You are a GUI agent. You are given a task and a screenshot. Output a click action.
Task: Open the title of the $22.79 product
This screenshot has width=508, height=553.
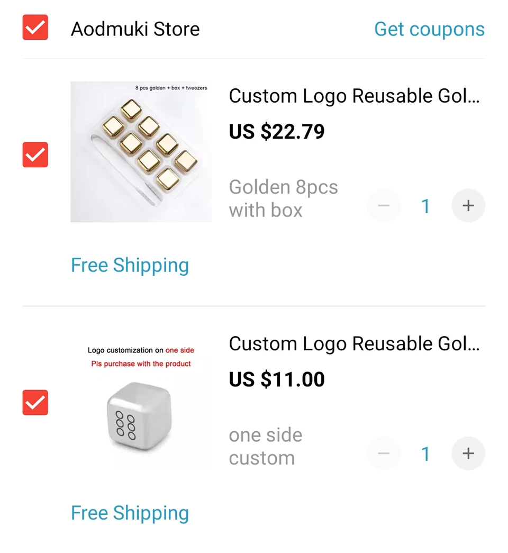354,96
